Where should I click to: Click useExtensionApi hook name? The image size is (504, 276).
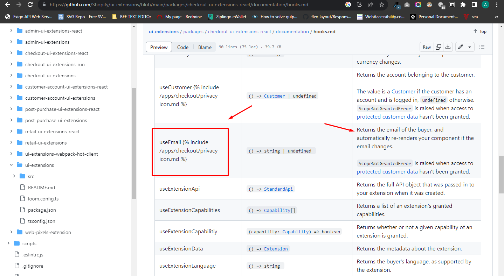click(x=179, y=189)
